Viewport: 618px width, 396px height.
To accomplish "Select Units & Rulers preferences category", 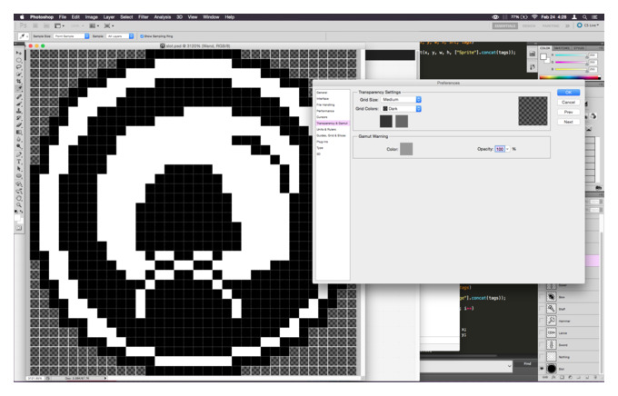I will (326, 129).
